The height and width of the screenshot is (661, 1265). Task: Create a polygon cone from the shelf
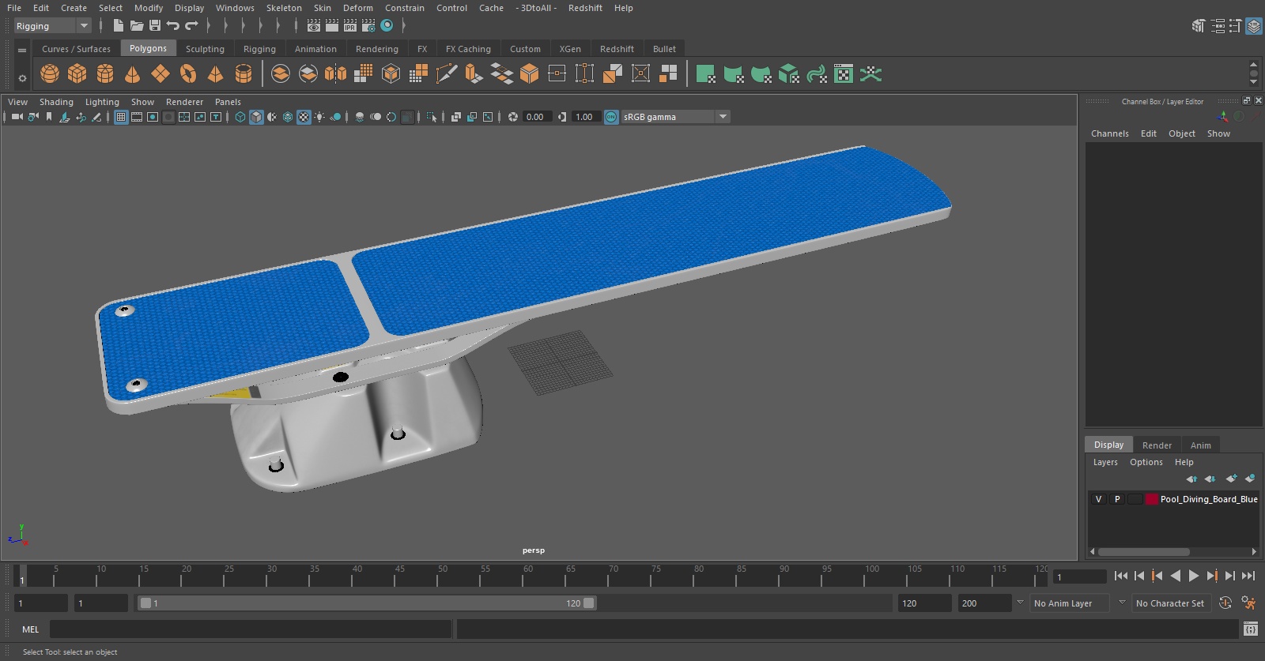coord(133,74)
